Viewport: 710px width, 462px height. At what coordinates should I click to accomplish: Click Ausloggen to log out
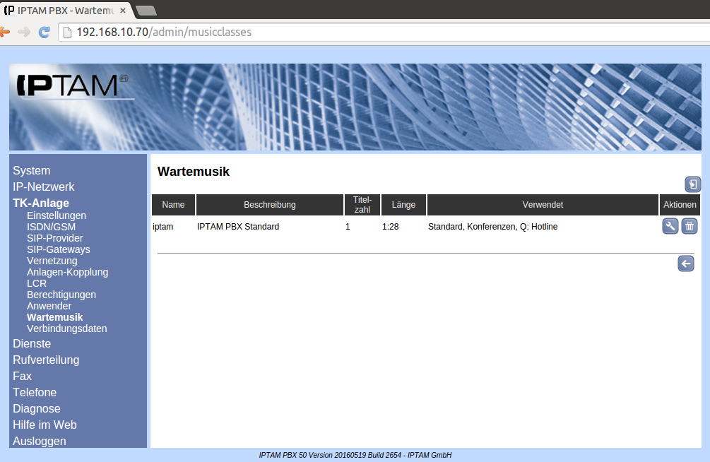point(40,441)
